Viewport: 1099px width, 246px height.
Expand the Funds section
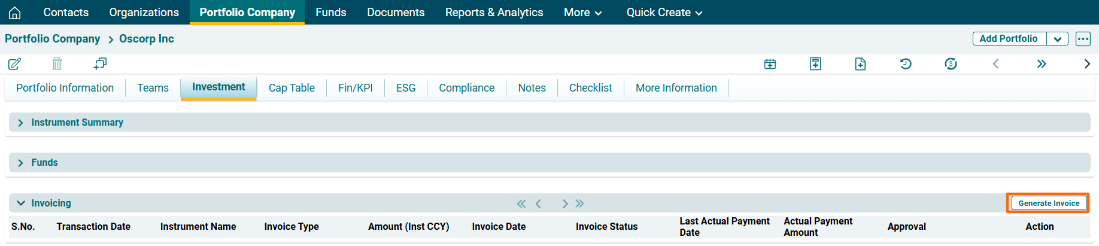(21, 163)
